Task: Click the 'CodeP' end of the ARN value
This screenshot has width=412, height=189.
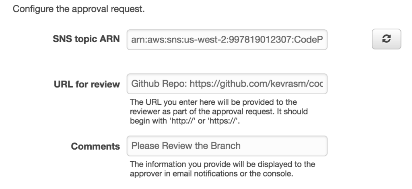Action: [315, 40]
